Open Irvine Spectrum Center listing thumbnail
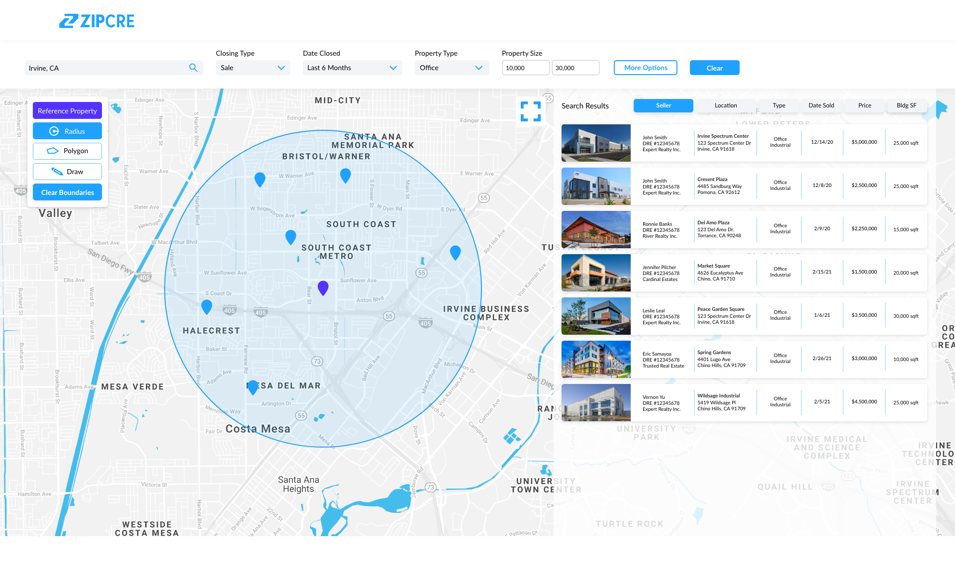 click(596, 143)
